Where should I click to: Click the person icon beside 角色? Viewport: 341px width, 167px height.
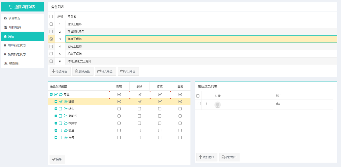tap(5, 37)
